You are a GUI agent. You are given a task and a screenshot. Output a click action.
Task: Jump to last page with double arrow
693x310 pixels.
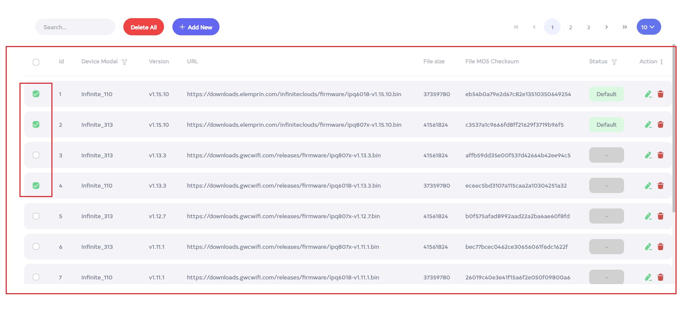(624, 27)
